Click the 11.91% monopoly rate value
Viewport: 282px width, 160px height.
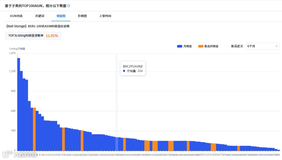(52, 36)
